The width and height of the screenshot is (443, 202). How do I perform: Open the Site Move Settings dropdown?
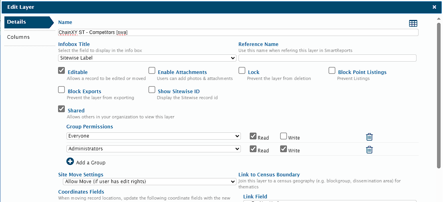coord(150,182)
